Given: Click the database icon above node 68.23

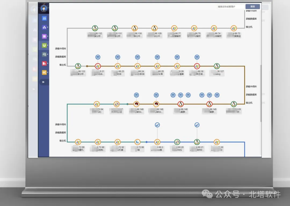Looking at the screenshot, I should point(118,57).
